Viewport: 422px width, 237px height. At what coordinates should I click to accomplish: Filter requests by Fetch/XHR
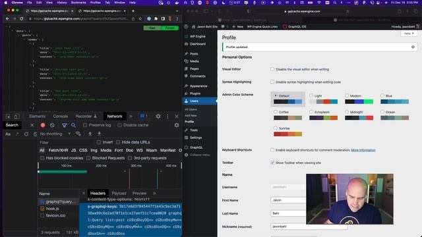coord(58,150)
